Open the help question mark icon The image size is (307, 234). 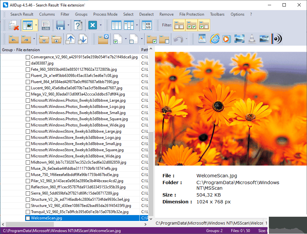click(x=78, y=25)
